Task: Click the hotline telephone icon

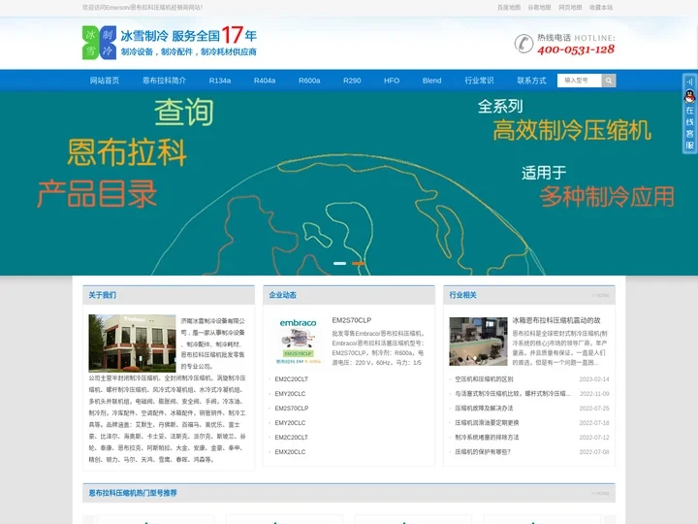Action: coord(523,44)
